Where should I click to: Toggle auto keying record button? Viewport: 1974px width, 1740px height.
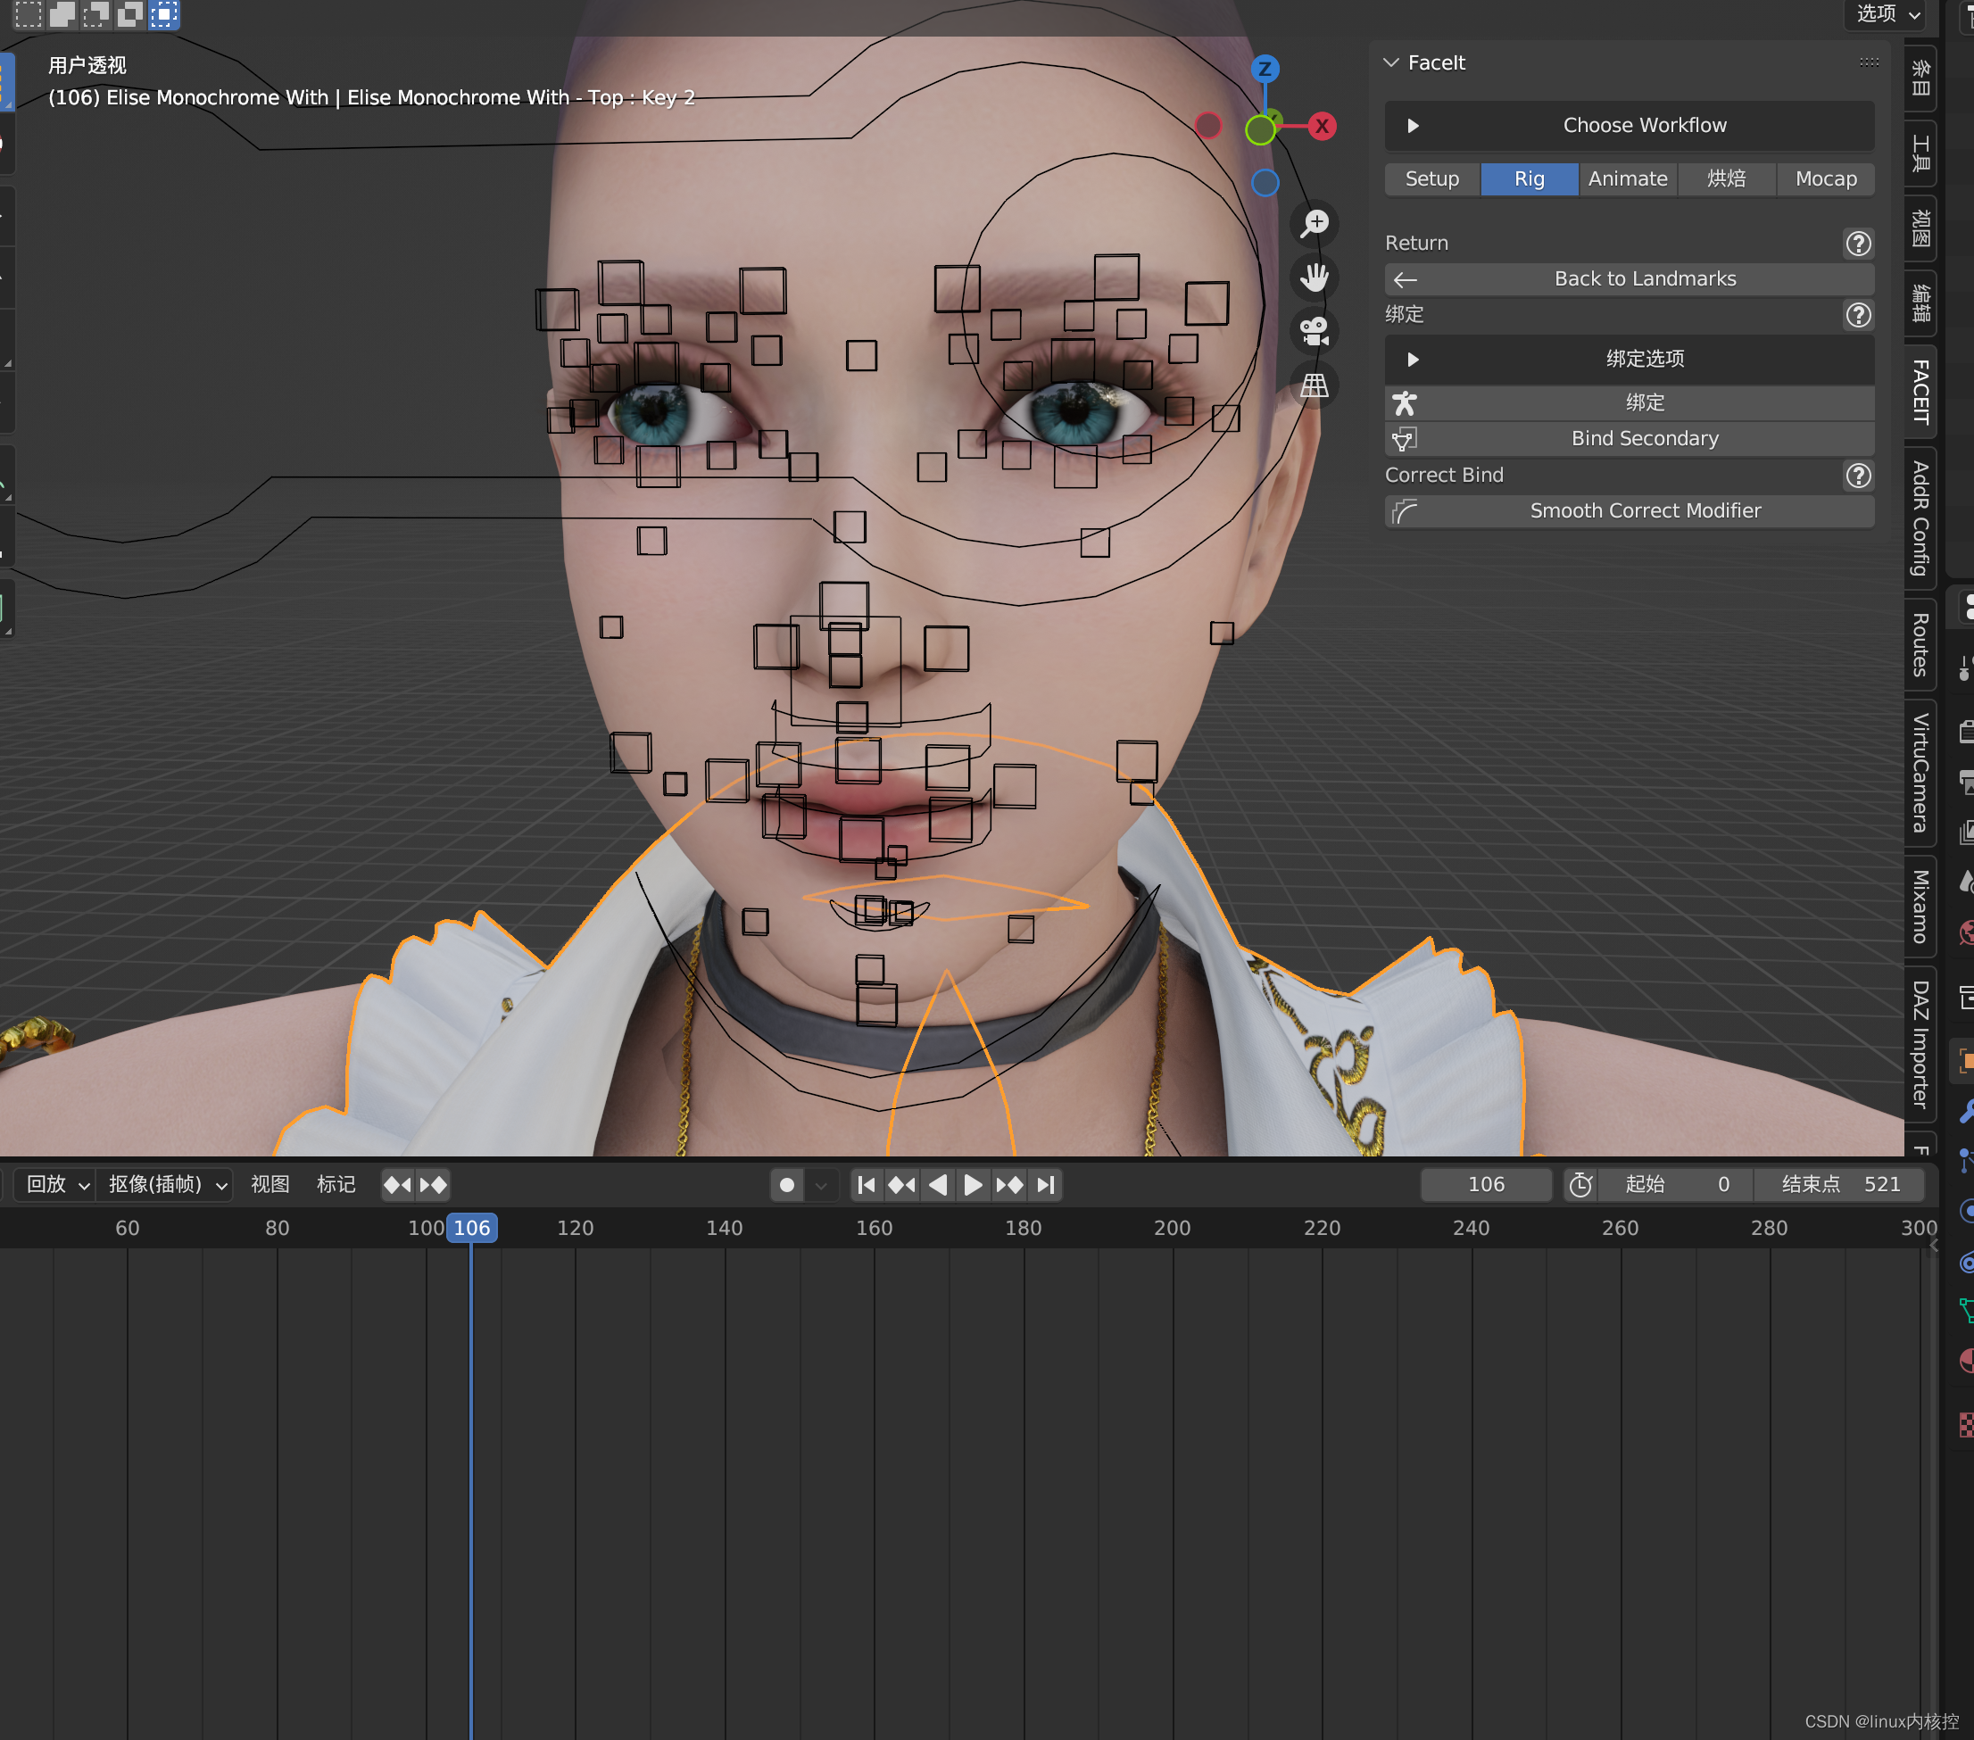coord(786,1185)
